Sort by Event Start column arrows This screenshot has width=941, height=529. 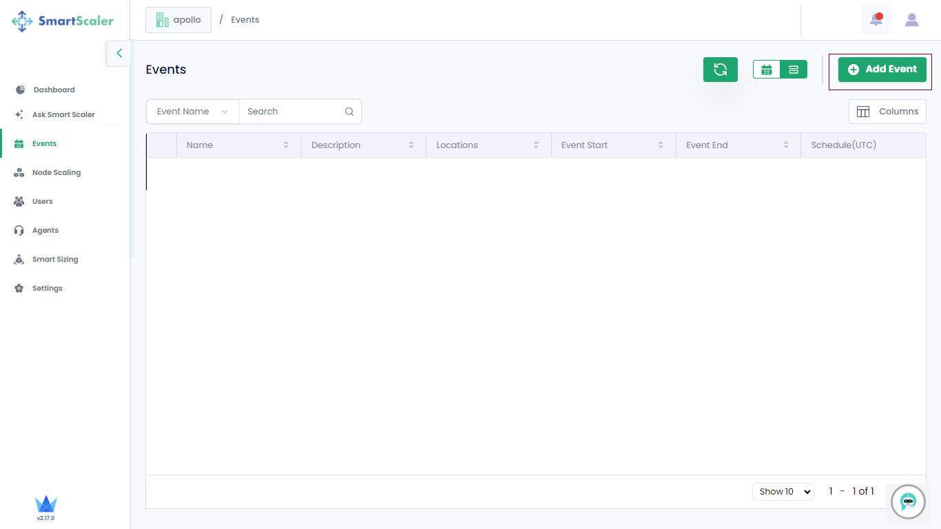click(x=661, y=145)
